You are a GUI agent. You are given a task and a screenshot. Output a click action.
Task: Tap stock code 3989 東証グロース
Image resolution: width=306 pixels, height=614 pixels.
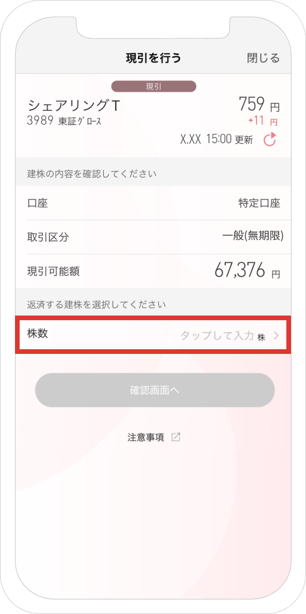(x=65, y=121)
